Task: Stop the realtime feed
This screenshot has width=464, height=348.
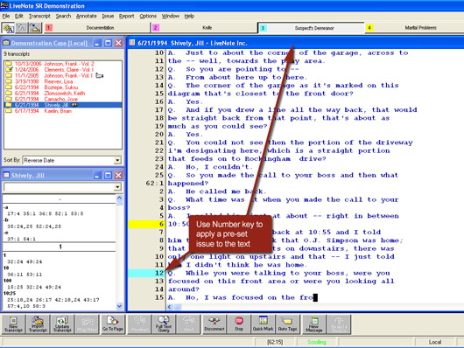Action: point(238,324)
